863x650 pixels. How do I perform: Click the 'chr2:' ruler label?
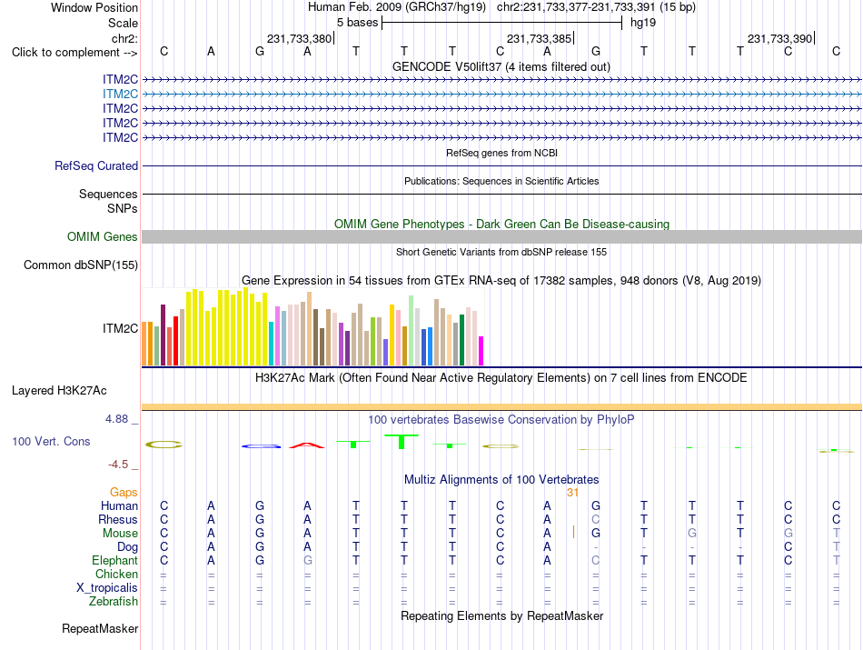click(x=125, y=38)
